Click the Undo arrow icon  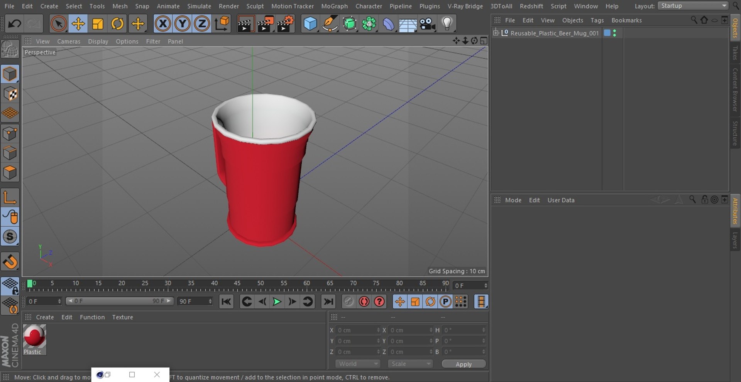tap(15, 24)
